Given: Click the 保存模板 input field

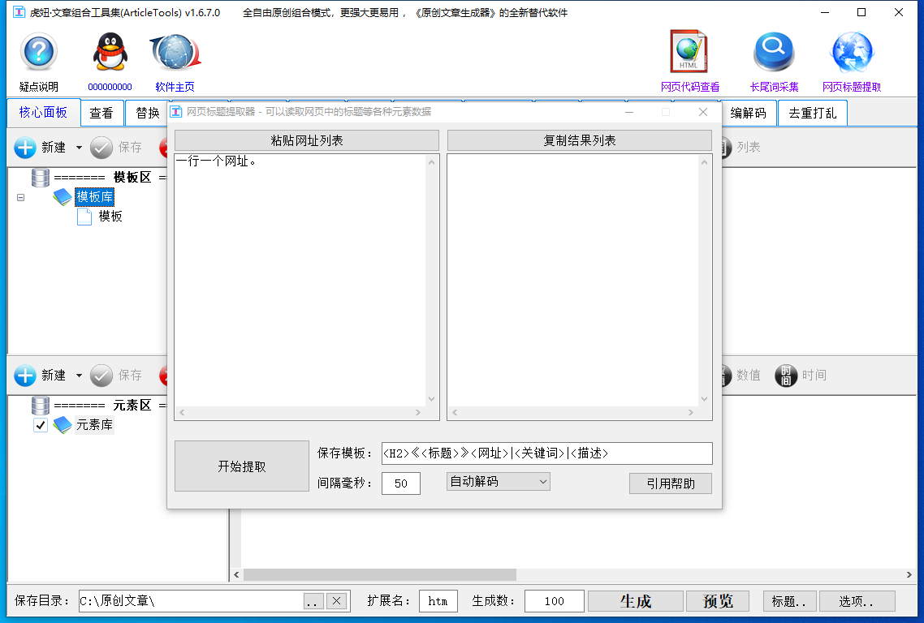Looking at the screenshot, I should 547,453.
